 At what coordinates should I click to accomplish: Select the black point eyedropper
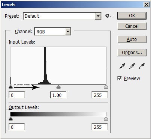122,66
